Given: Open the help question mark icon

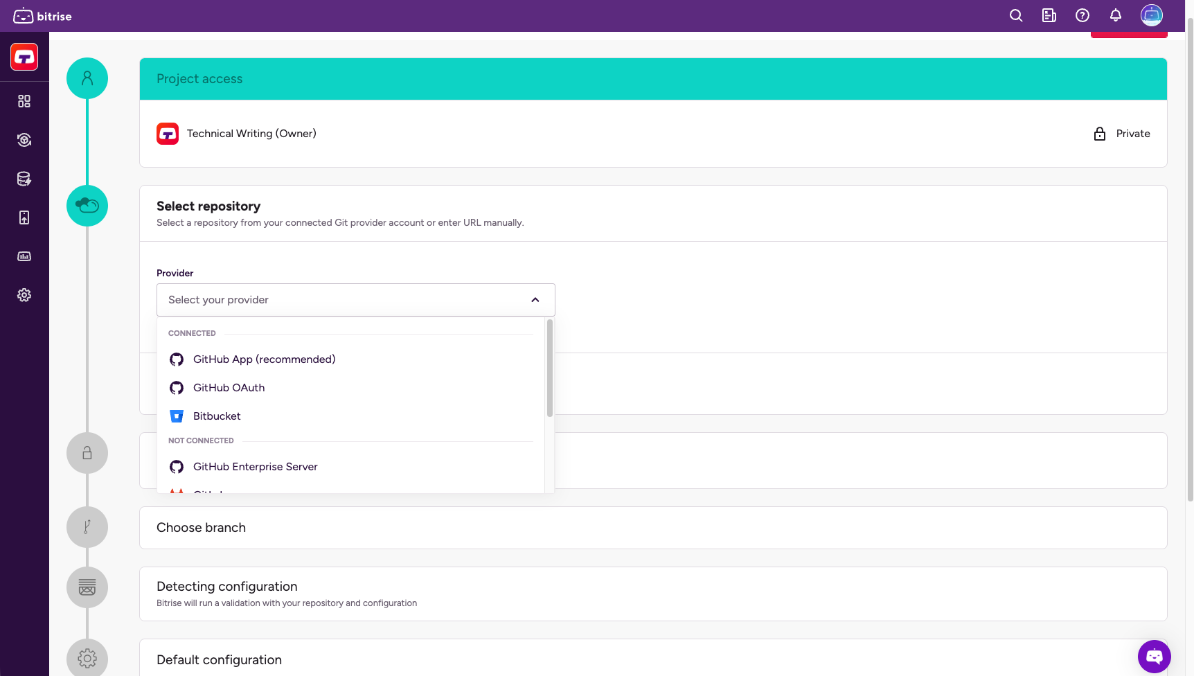Looking at the screenshot, I should click(x=1082, y=15).
